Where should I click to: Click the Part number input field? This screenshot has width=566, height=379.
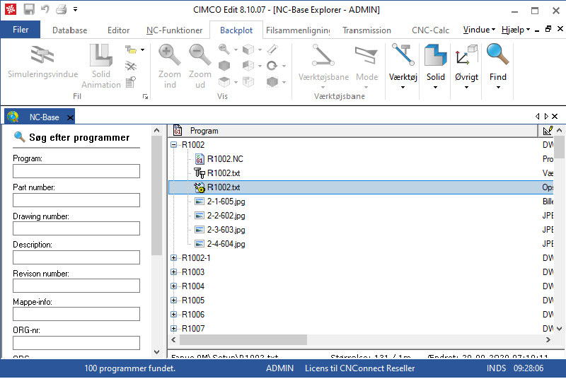point(76,200)
